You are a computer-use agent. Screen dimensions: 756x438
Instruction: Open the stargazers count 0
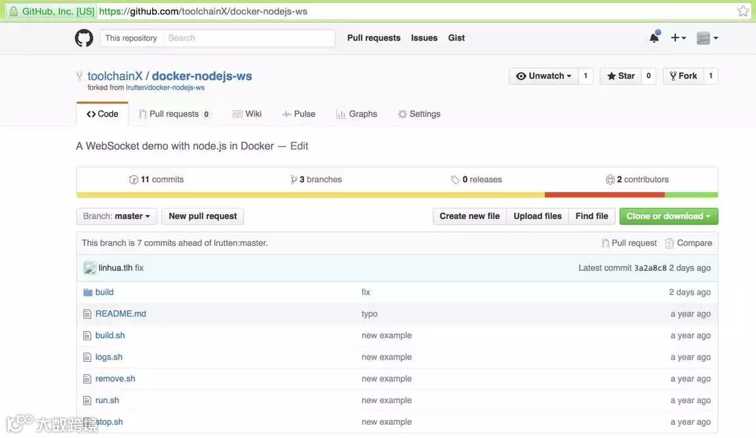click(x=648, y=76)
